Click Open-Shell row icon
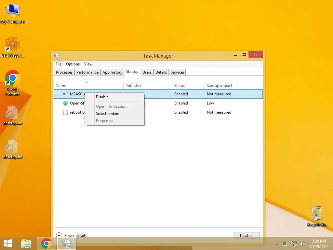Screen dimensions: 333x250 coord(65,103)
